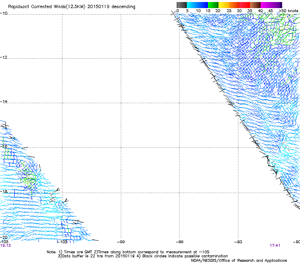Click the '-93' longitude axis label
300x263 pixels.
(238, 242)
